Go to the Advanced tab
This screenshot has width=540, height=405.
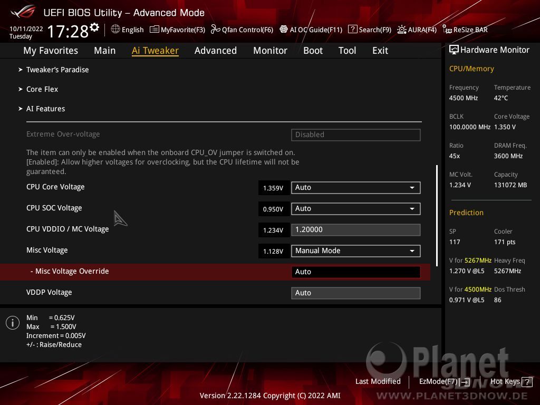click(x=216, y=51)
